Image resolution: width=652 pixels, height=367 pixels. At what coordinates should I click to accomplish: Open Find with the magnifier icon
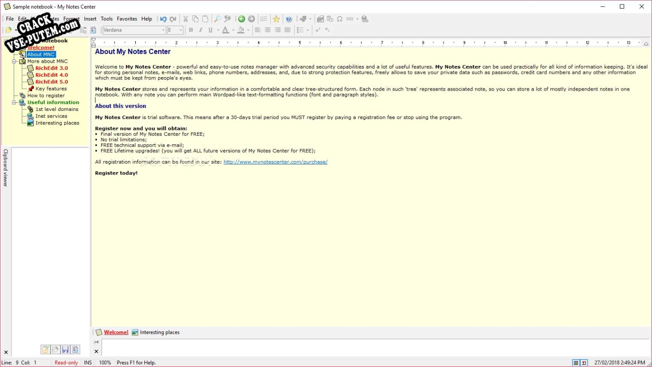pyautogui.click(x=217, y=19)
